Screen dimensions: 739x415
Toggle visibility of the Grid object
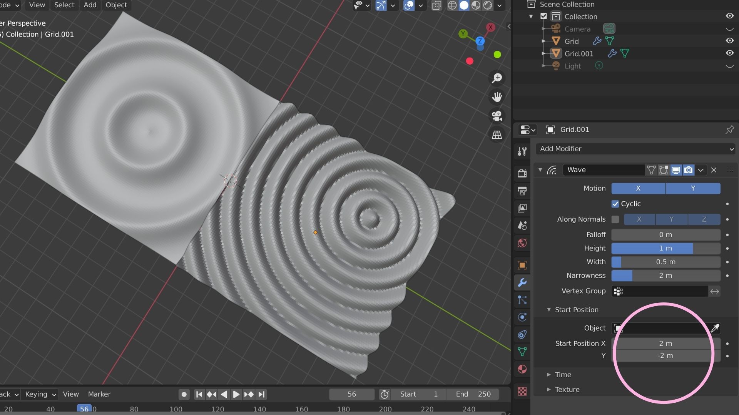click(x=730, y=41)
